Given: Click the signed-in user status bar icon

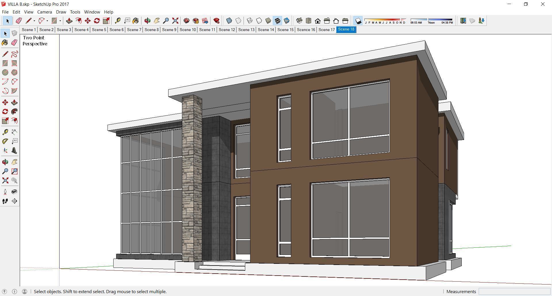Looking at the screenshot, I should [24, 292].
